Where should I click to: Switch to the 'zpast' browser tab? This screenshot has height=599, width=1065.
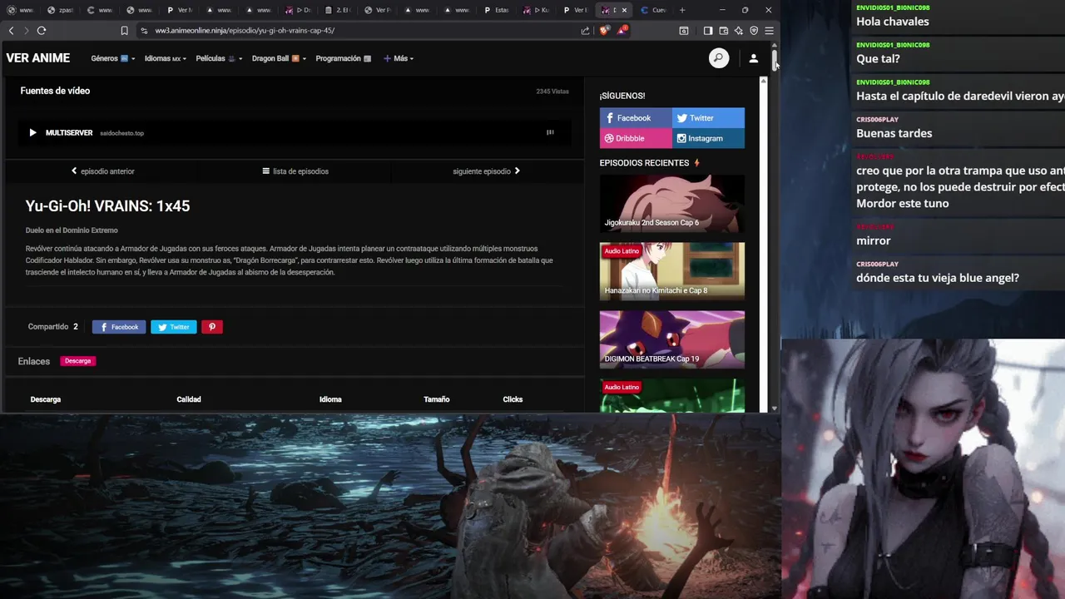click(x=61, y=10)
